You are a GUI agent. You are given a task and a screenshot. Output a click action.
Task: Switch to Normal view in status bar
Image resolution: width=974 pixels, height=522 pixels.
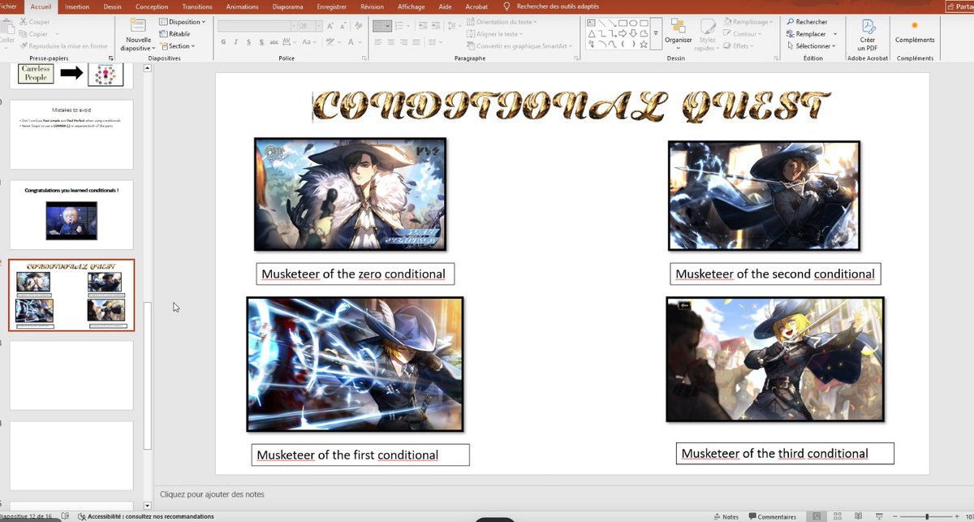(817, 516)
